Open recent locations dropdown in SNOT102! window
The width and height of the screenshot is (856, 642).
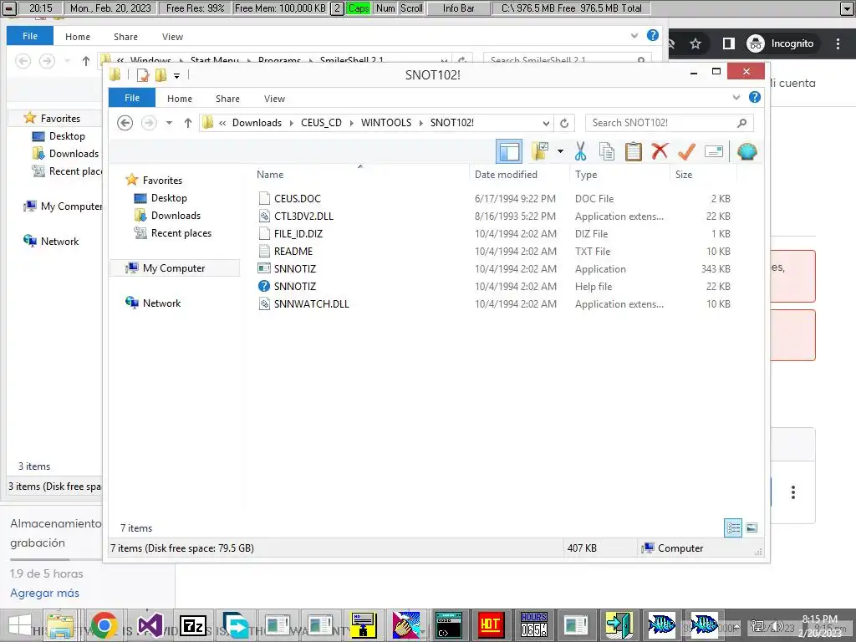tap(169, 123)
